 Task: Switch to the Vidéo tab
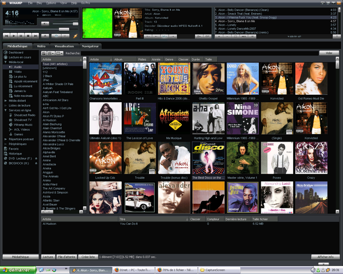point(41,46)
